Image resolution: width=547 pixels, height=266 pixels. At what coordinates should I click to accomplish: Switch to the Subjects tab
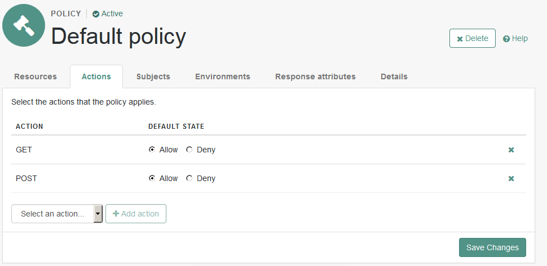click(153, 76)
